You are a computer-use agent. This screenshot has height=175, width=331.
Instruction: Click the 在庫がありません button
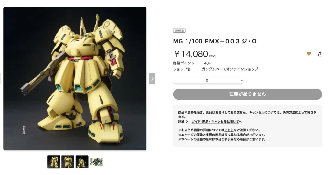click(247, 94)
